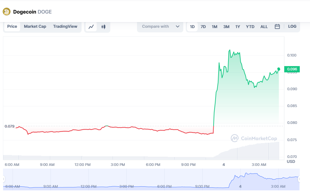Image resolution: width=310 pixels, height=193 pixels.
Task: Click the date 4 main chart axis label
Action: point(224,165)
